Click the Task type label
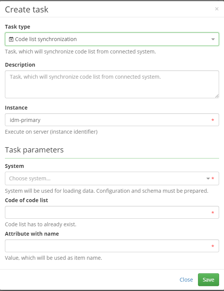224x291 pixels. point(17,27)
